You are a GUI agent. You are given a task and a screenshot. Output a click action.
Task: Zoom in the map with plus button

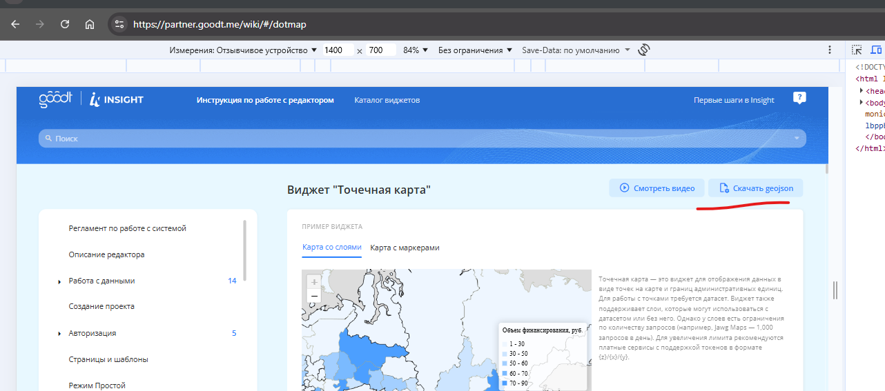click(x=314, y=282)
